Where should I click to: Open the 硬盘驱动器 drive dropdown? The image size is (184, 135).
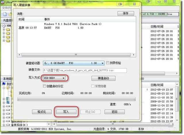(102, 63)
